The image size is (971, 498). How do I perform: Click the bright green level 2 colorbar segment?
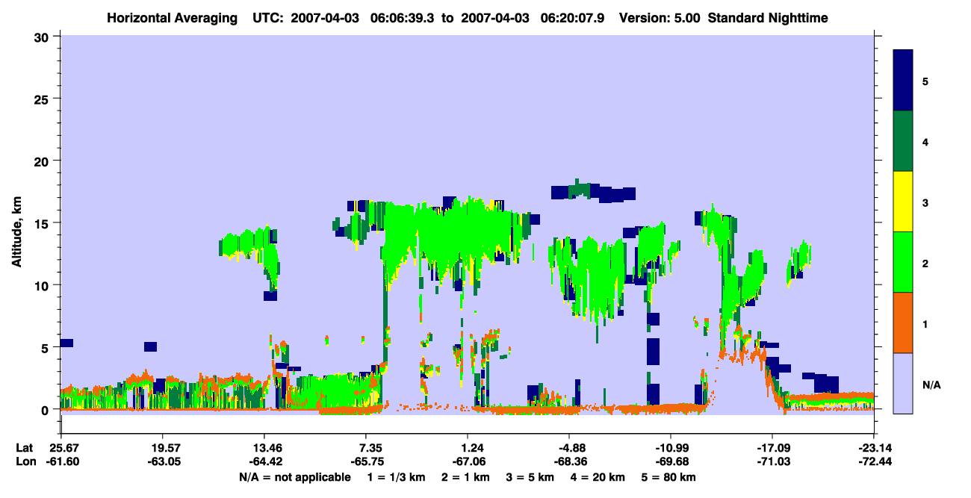point(903,262)
